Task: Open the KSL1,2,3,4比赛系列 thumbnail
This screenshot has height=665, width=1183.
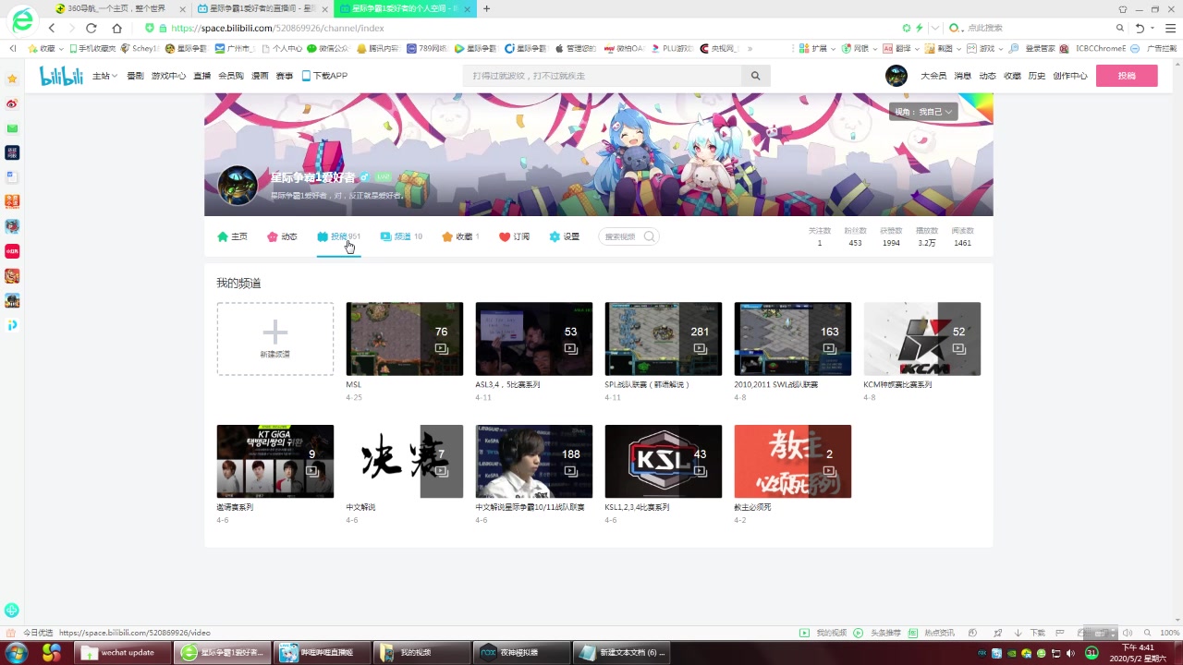Action: click(664, 462)
